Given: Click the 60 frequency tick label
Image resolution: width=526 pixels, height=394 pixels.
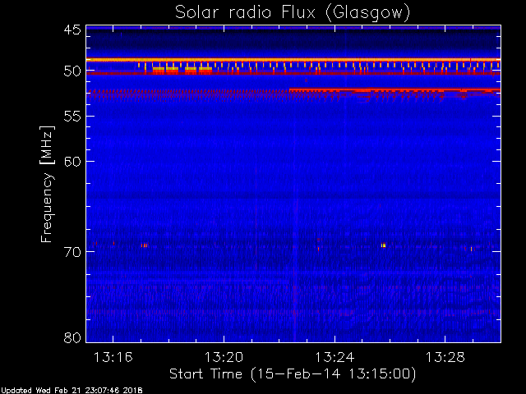Looking at the screenshot, I should pos(72,161).
